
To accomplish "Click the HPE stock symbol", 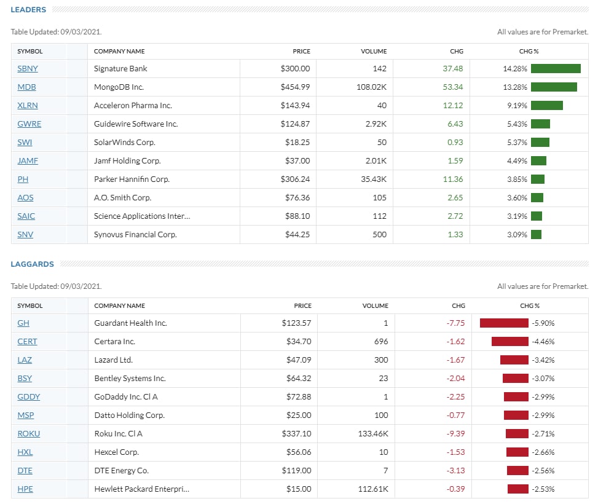I will (25, 489).
